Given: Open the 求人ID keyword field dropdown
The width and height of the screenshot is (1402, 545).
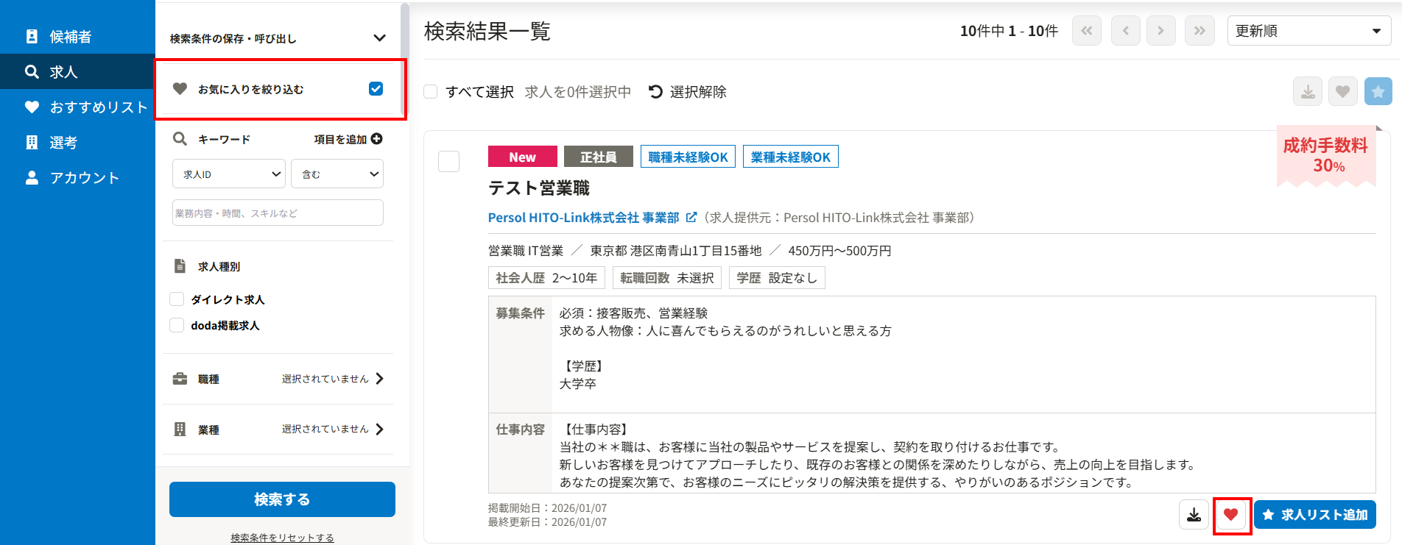Looking at the screenshot, I should click(x=229, y=174).
